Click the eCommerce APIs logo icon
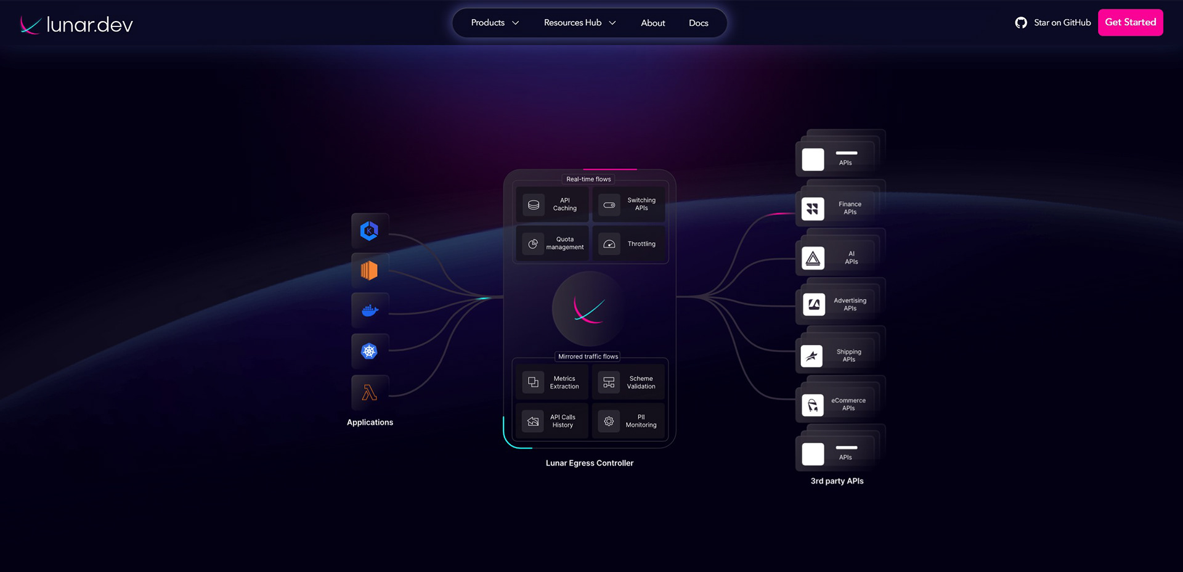The image size is (1183, 572). click(813, 405)
